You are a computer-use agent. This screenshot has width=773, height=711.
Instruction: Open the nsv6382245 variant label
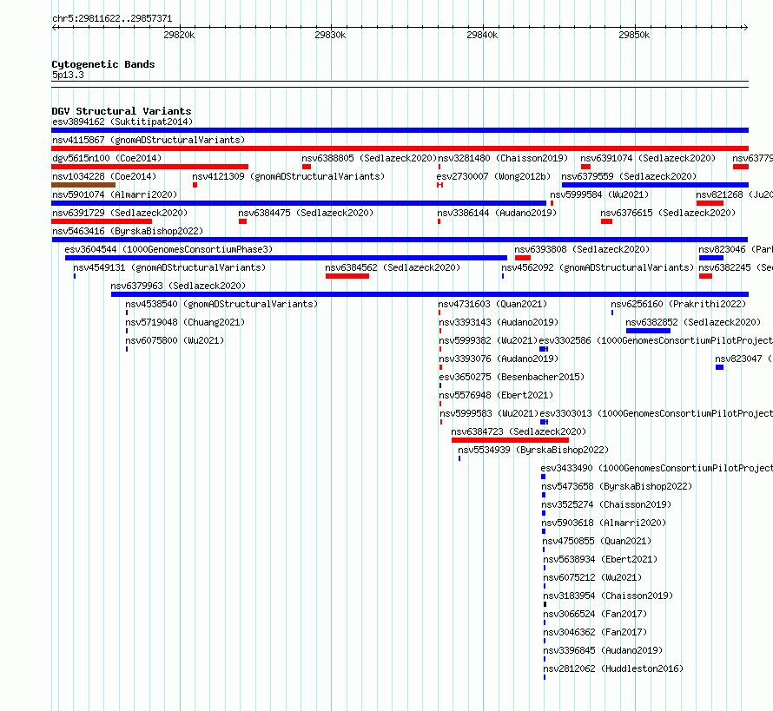[736, 267]
